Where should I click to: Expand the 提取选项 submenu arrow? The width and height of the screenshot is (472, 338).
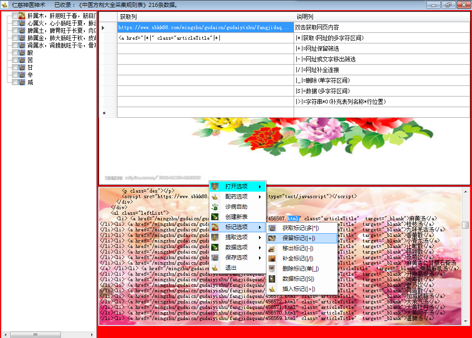point(260,237)
